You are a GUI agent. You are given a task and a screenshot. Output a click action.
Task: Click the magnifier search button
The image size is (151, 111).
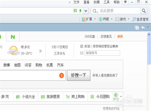click(144, 11)
